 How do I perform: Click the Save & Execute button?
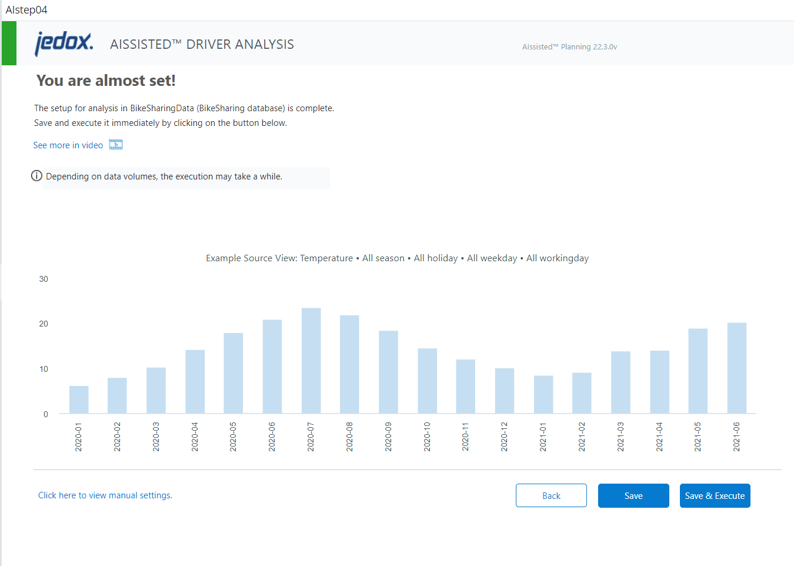click(x=715, y=495)
